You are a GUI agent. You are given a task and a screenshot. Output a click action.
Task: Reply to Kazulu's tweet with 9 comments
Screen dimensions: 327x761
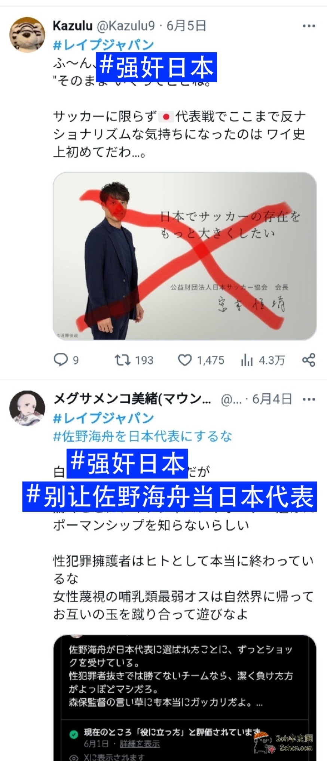tap(66, 360)
